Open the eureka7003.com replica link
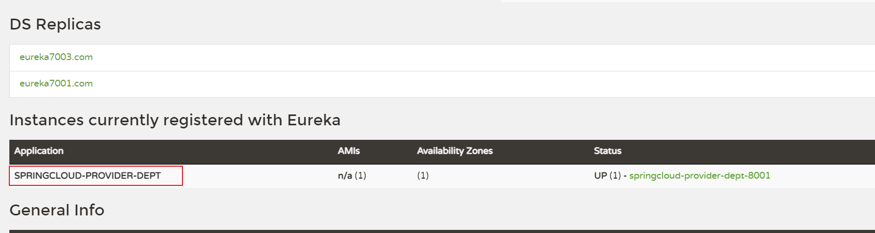 56,57
